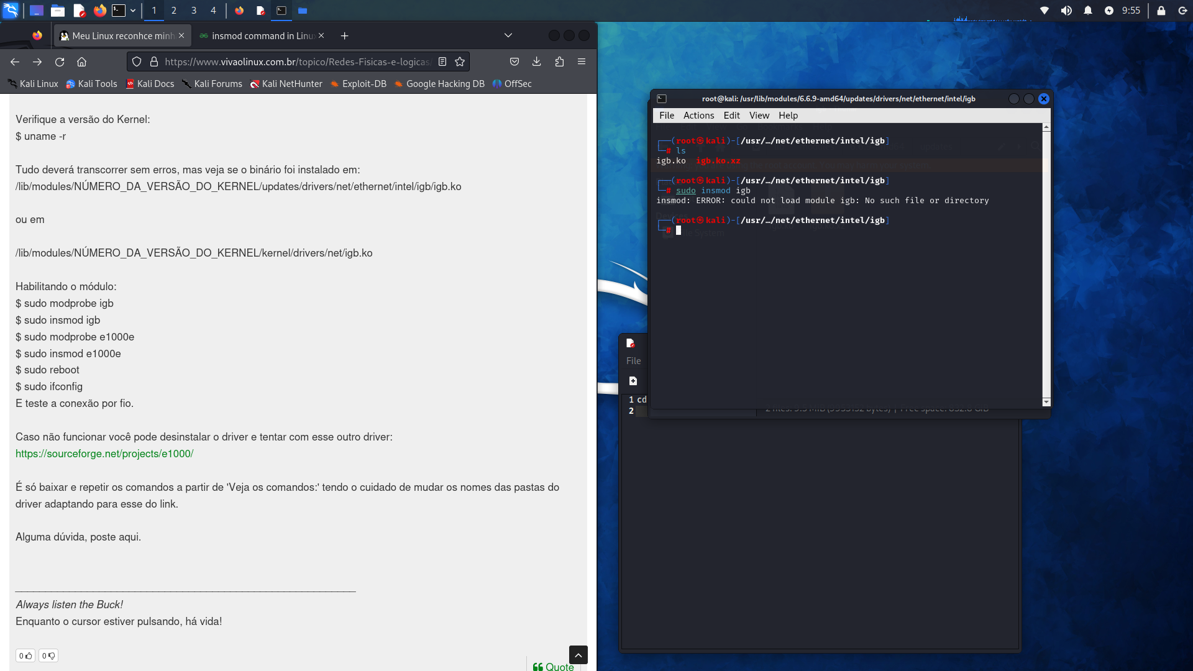This screenshot has width=1193, height=671.
Task: Open a new Firefox tab
Action: coord(345,36)
